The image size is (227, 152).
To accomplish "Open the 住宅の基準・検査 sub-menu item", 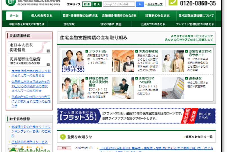I will coord(111,24).
